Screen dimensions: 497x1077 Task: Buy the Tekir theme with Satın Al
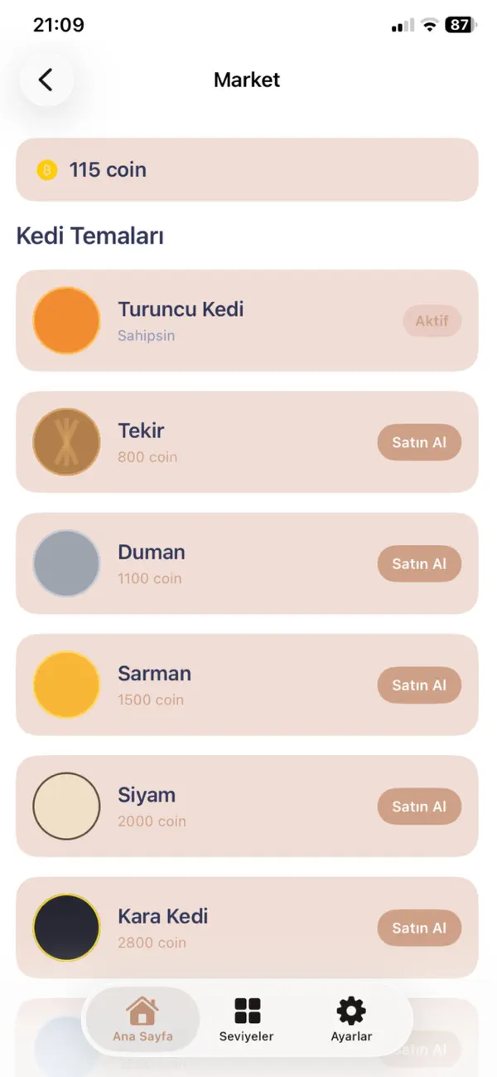pos(419,442)
